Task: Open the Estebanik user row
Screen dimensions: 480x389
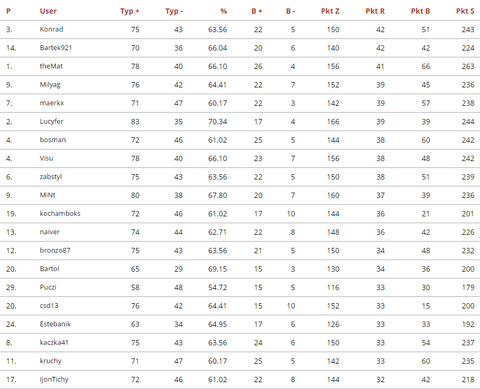Action: (55, 324)
